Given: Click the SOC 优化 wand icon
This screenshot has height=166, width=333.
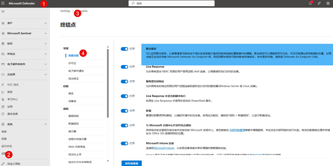Looking at the screenshot, I should [x=3, y=85].
